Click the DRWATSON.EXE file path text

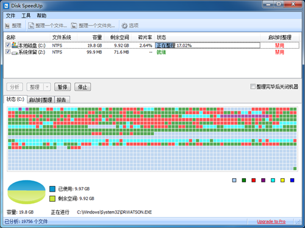114,212
